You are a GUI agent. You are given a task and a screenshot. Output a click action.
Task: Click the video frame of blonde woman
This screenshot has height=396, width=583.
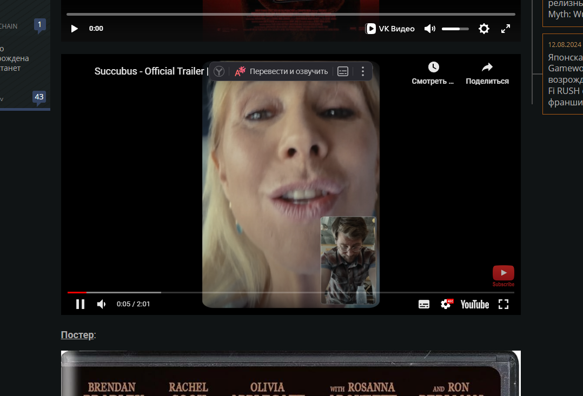coord(291,185)
